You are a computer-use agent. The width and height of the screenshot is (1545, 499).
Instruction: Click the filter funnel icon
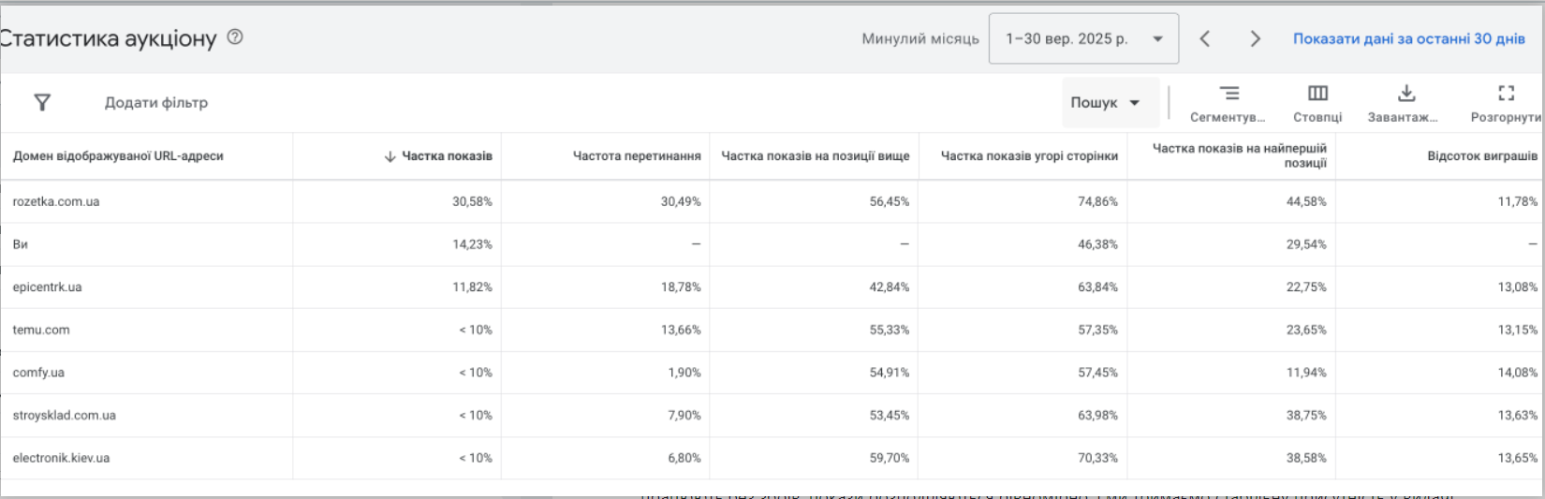click(42, 103)
